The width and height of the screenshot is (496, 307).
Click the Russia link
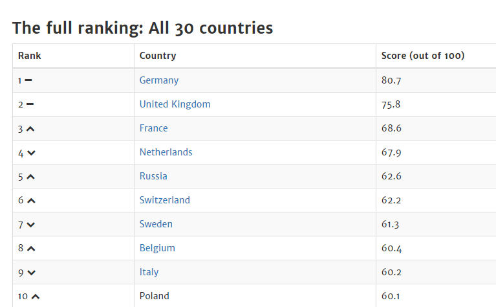(153, 176)
